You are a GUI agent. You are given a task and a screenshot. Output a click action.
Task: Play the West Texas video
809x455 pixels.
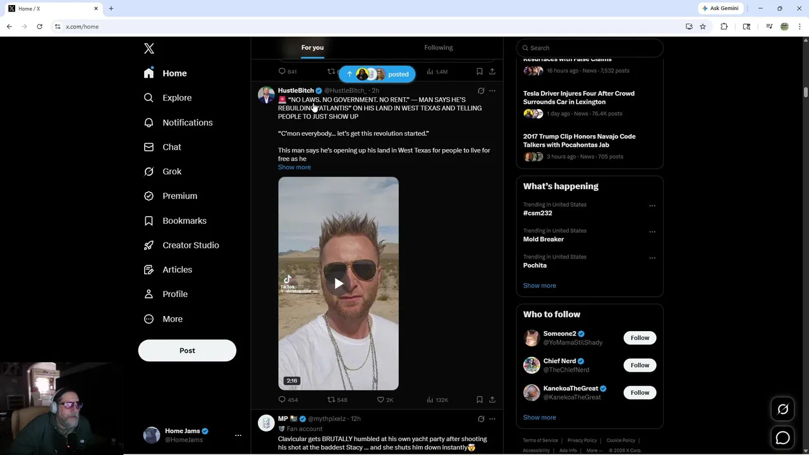[339, 283]
